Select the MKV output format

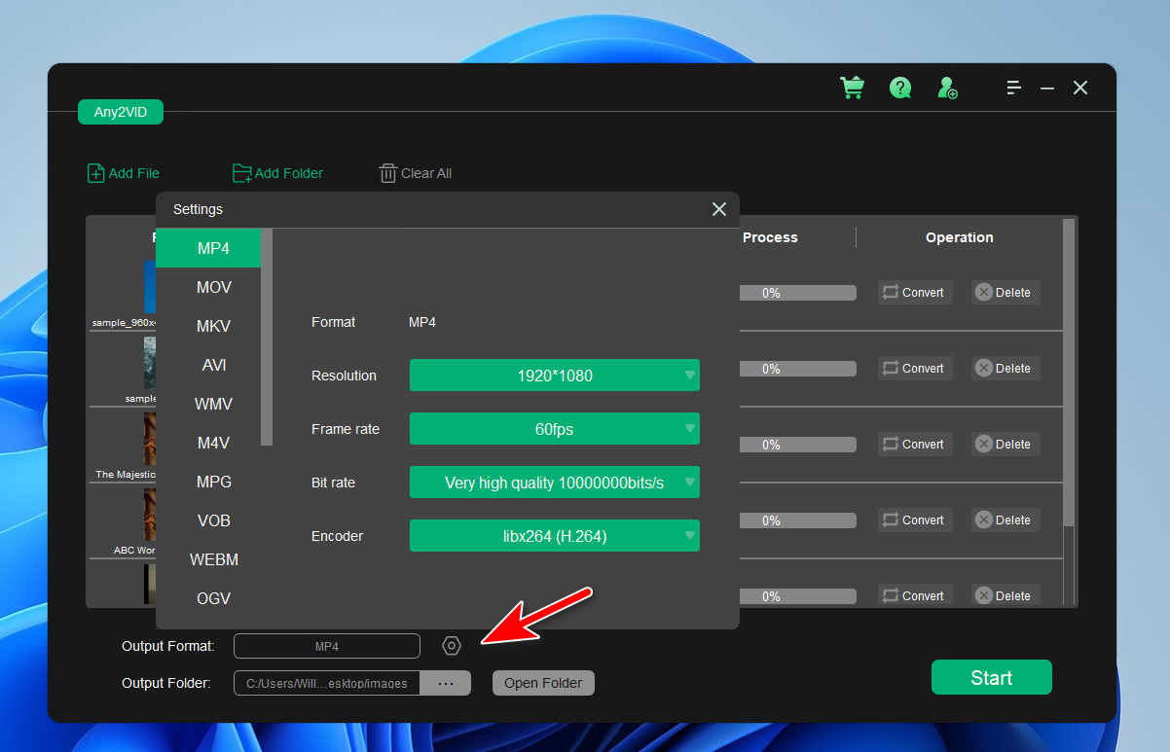click(x=213, y=326)
